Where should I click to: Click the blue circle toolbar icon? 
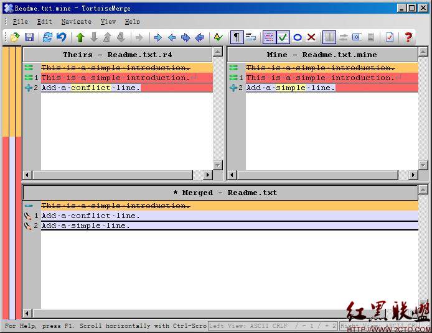point(298,37)
